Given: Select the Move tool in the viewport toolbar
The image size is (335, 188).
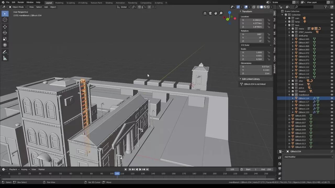Looking at the screenshot, I should point(5,26).
